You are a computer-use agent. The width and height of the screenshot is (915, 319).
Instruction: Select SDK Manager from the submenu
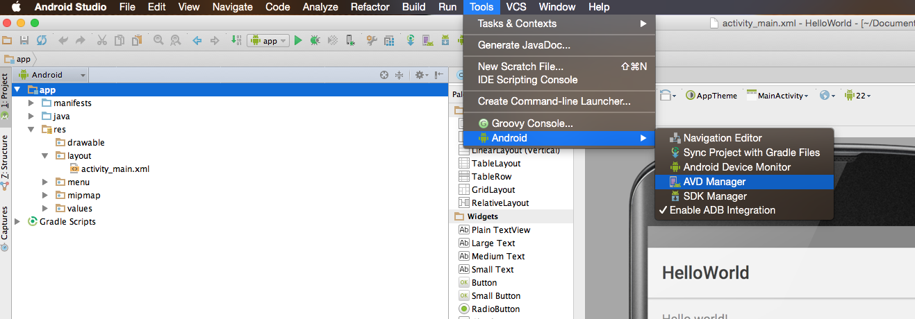744,196
